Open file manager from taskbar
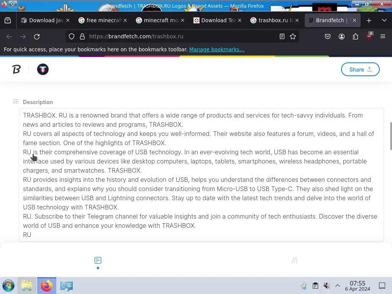Screen dimensions: 392x294 [x=27, y=286]
